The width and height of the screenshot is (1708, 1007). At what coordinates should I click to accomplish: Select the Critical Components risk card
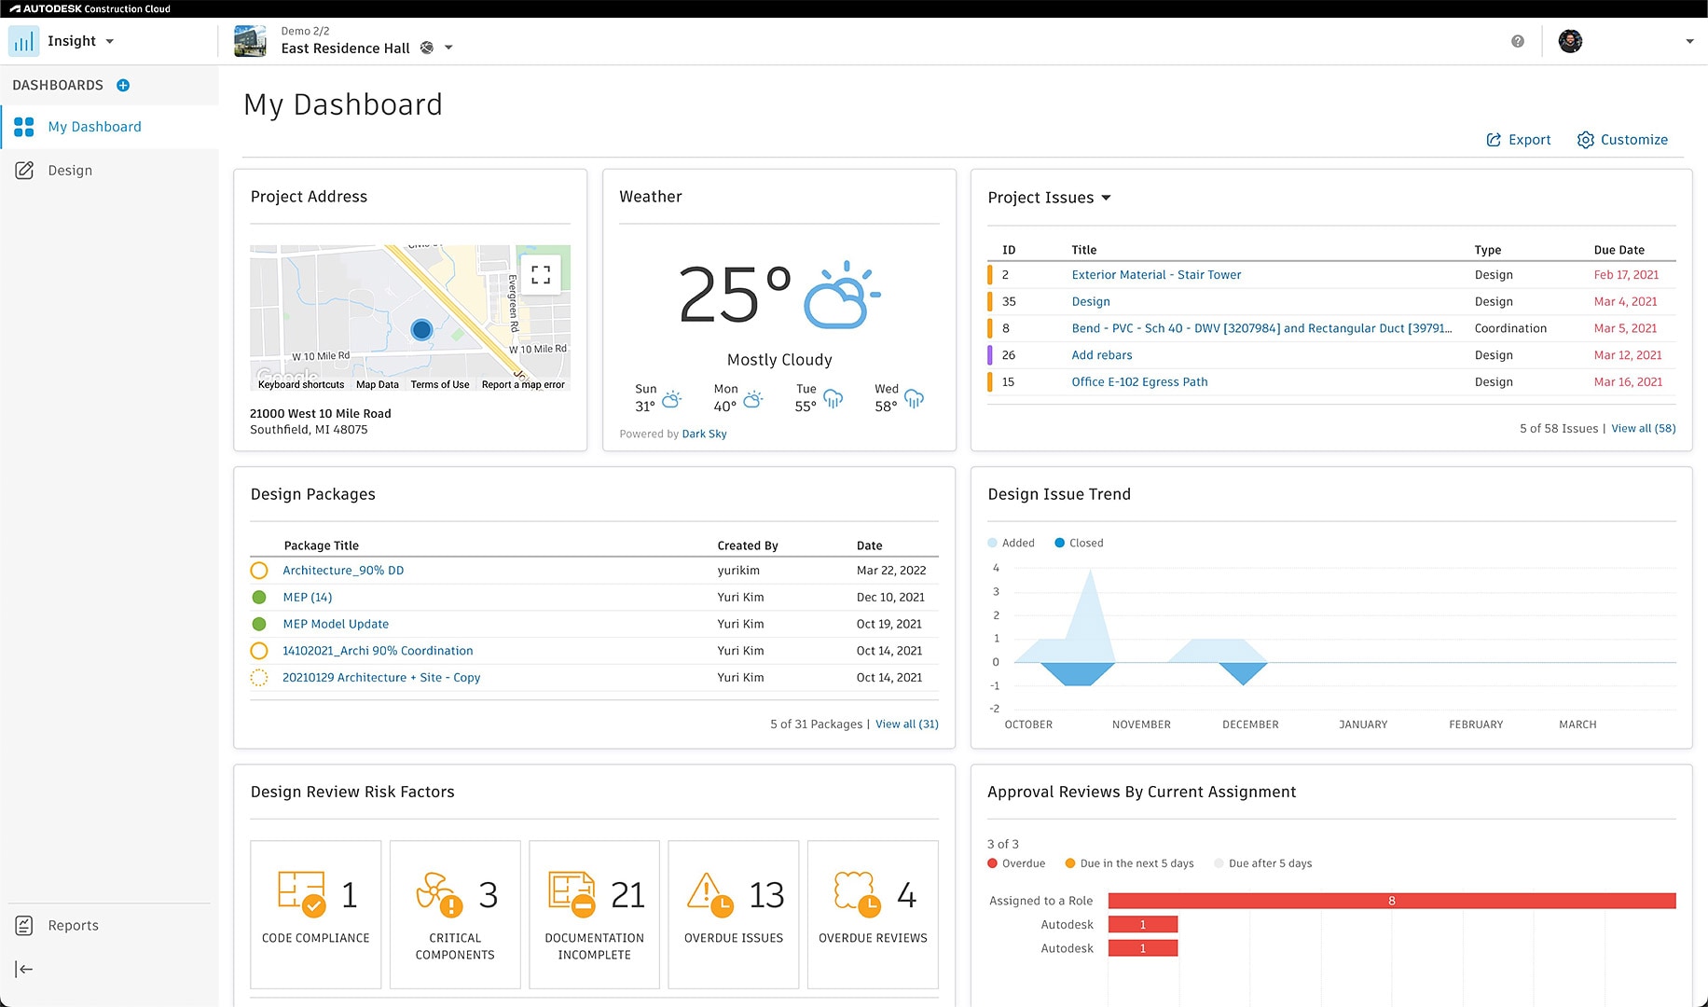point(455,914)
